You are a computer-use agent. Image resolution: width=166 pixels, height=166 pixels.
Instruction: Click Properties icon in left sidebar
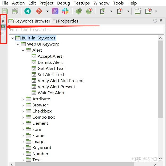click(x=2, y=34)
